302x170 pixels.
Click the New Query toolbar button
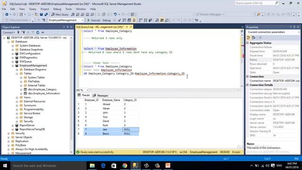60,15
